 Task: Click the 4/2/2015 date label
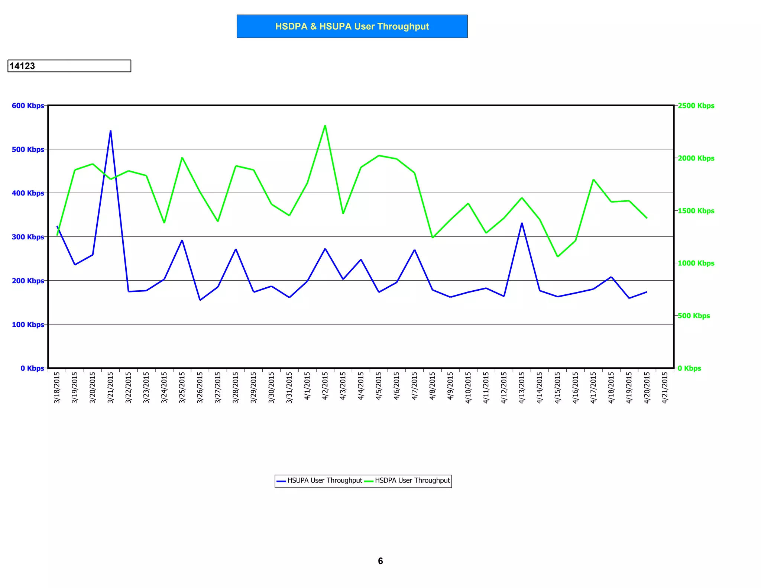pyautogui.click(x=325, y=386)
